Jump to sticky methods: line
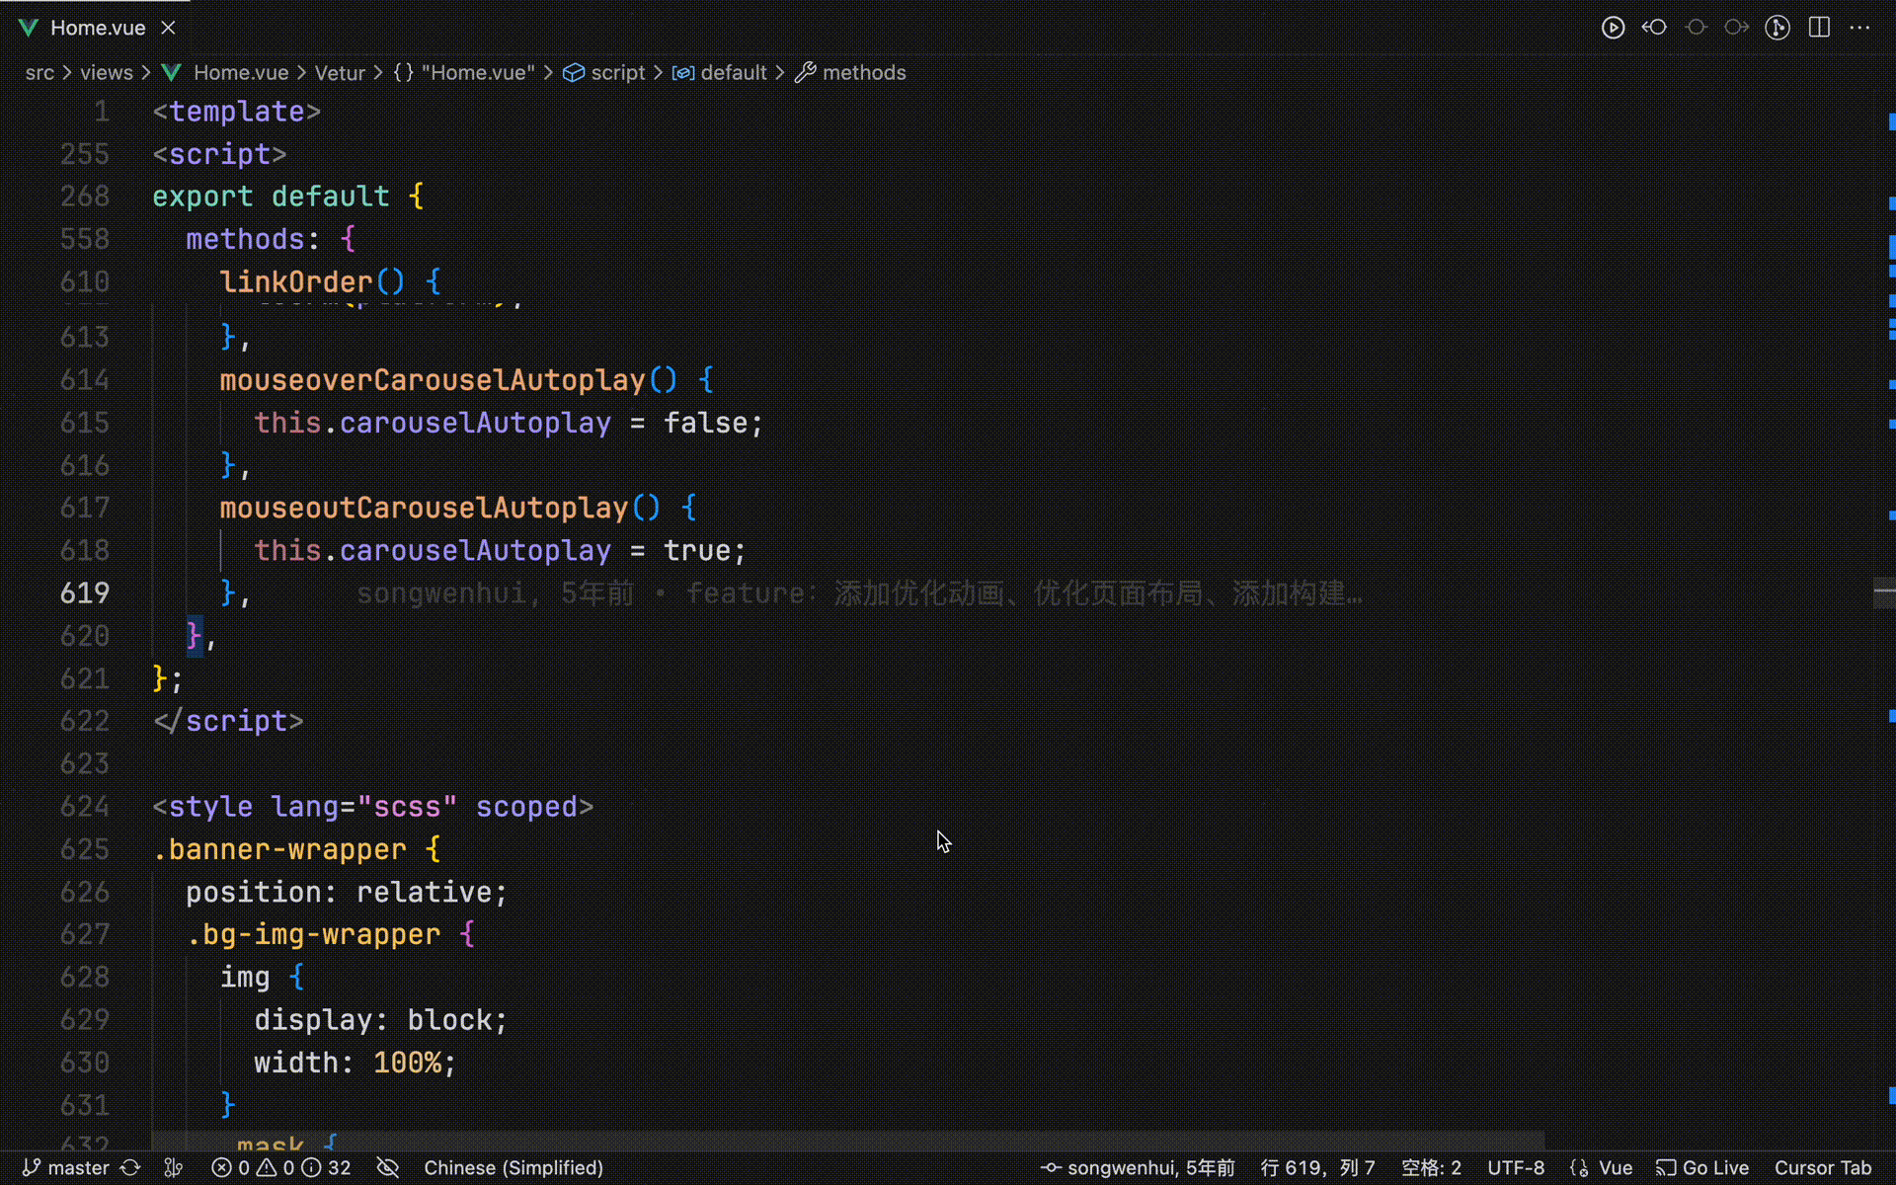 (271, 239)
